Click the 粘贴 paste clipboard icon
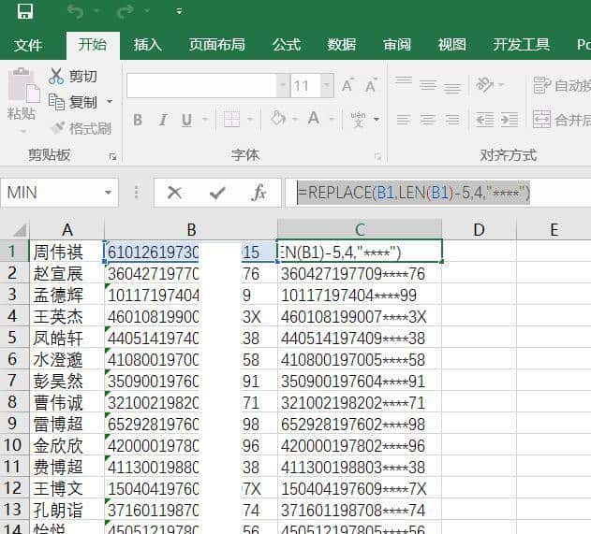 pyautogui.click(x=22, y=85)
